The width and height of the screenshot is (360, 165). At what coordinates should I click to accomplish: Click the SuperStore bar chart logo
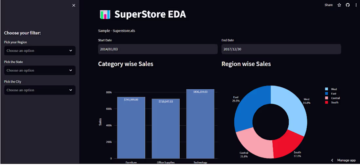click(105, 14)
